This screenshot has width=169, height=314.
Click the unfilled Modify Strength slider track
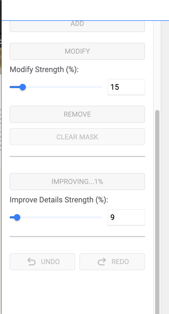point(64,87)
